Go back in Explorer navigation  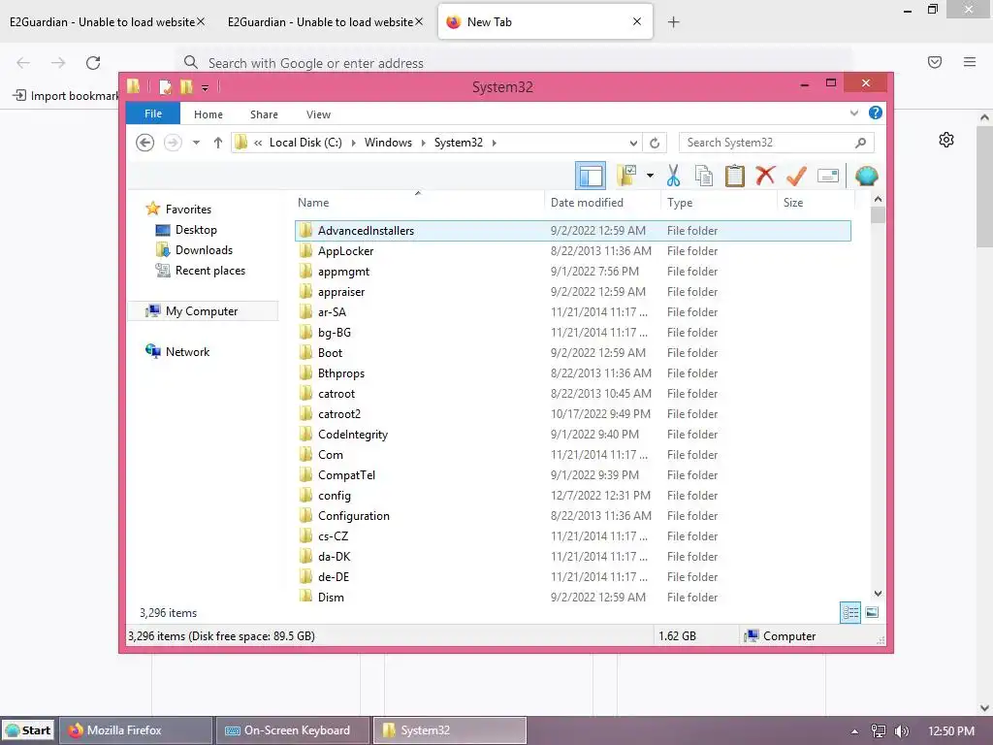pos(145,143)
